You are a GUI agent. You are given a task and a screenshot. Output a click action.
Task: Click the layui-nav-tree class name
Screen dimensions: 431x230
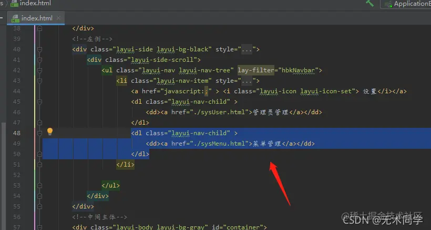click(x=204, y=70)
